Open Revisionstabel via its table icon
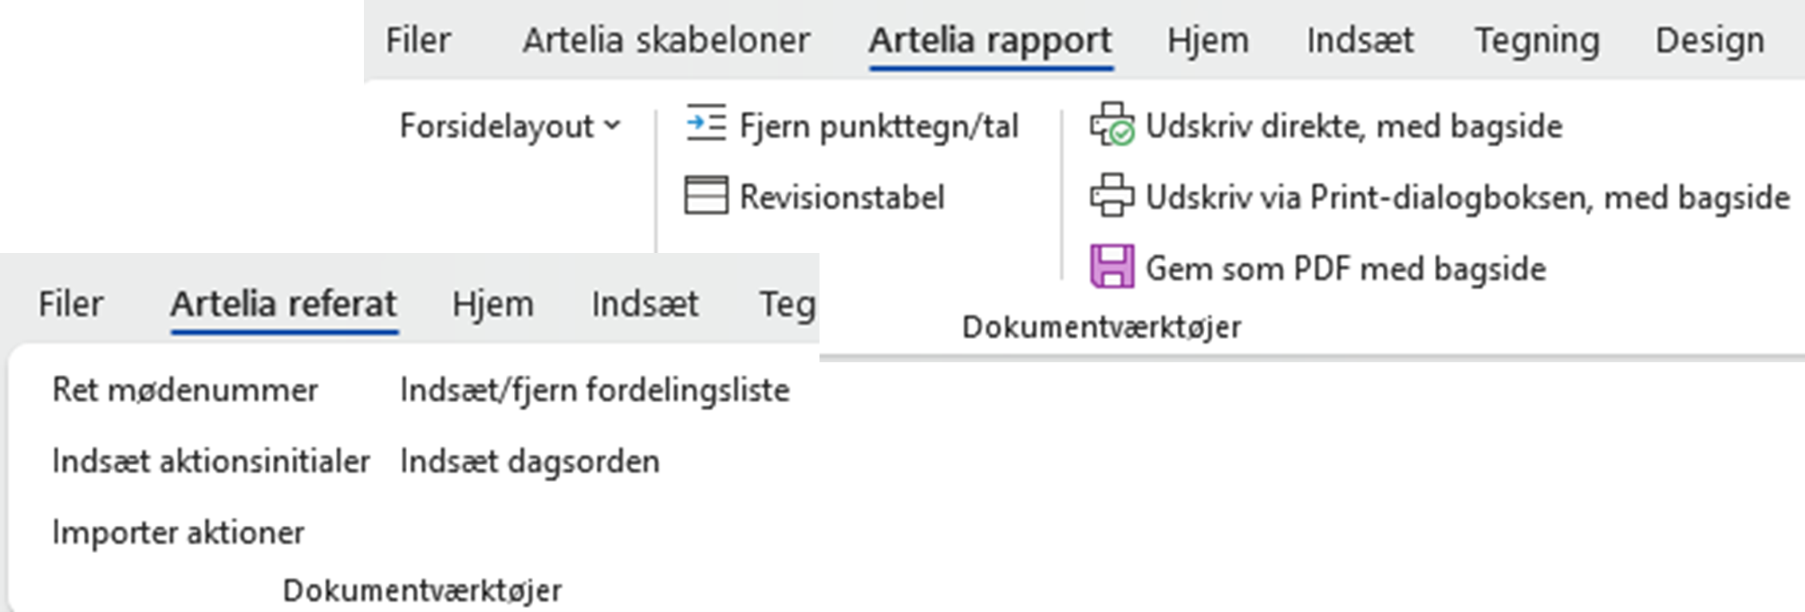Viewport: 1805px width, 612px height. 707,195
